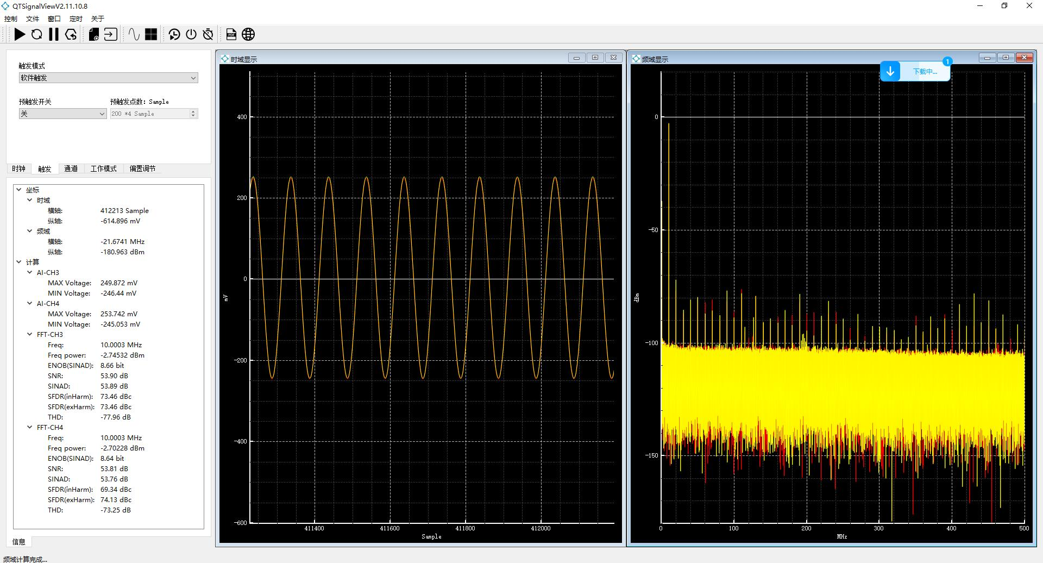Collapse the FFT-CH3 tree node
Viewport: 1043px width, 563px height.
click(x=30, y=335)
